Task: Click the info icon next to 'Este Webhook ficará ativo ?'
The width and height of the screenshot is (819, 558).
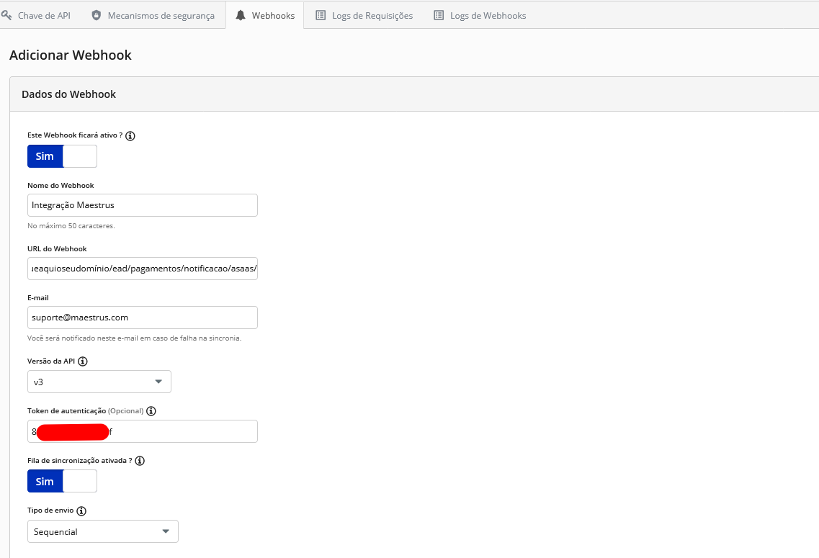Action: [130, 135]
